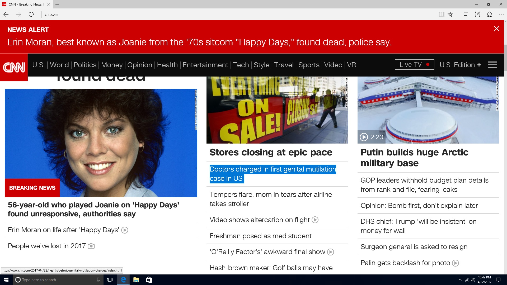This screenshot has height=285, width=507.
Task: Read Opinion: Bomb first, don't explain later
Action: tap(419, 206)
